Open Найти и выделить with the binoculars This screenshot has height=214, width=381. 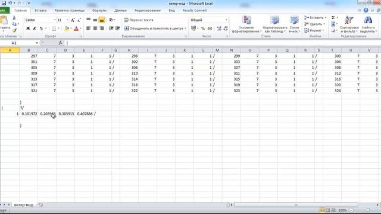click(368, 24)
